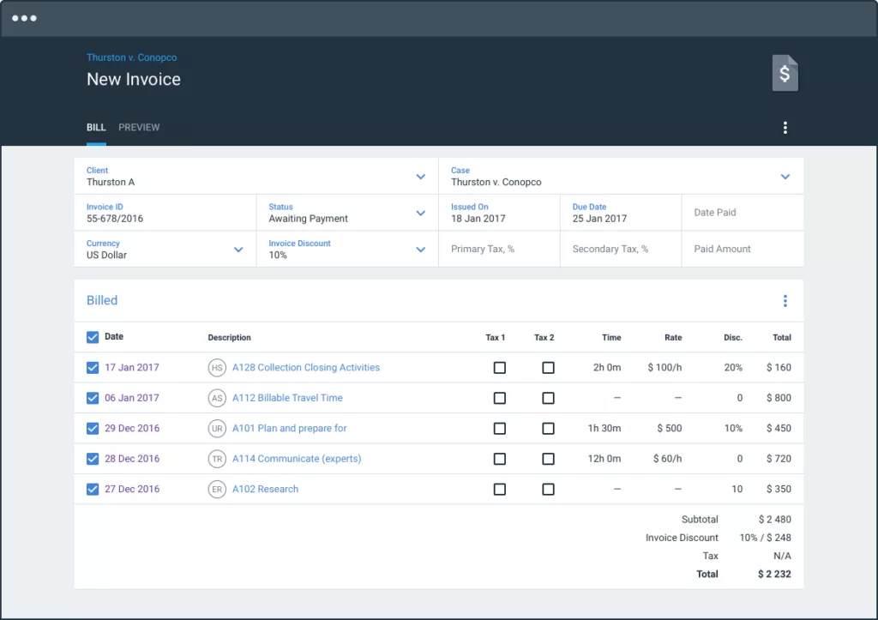Click the invoice dollar document icon
This screenshot has width=878, height=620.
click(x=785, y=73)
